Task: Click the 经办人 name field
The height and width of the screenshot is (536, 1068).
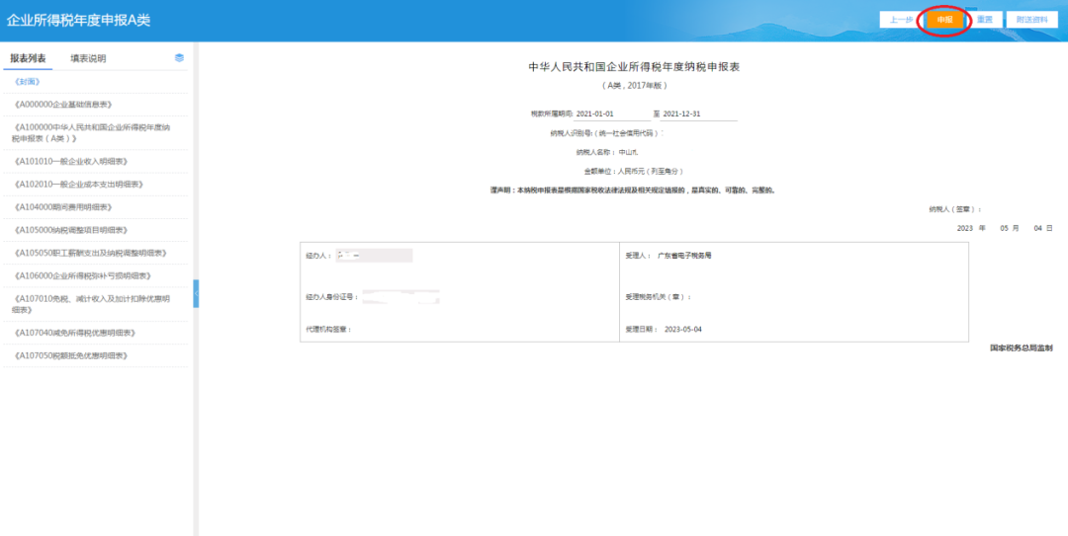Action: 374,256
